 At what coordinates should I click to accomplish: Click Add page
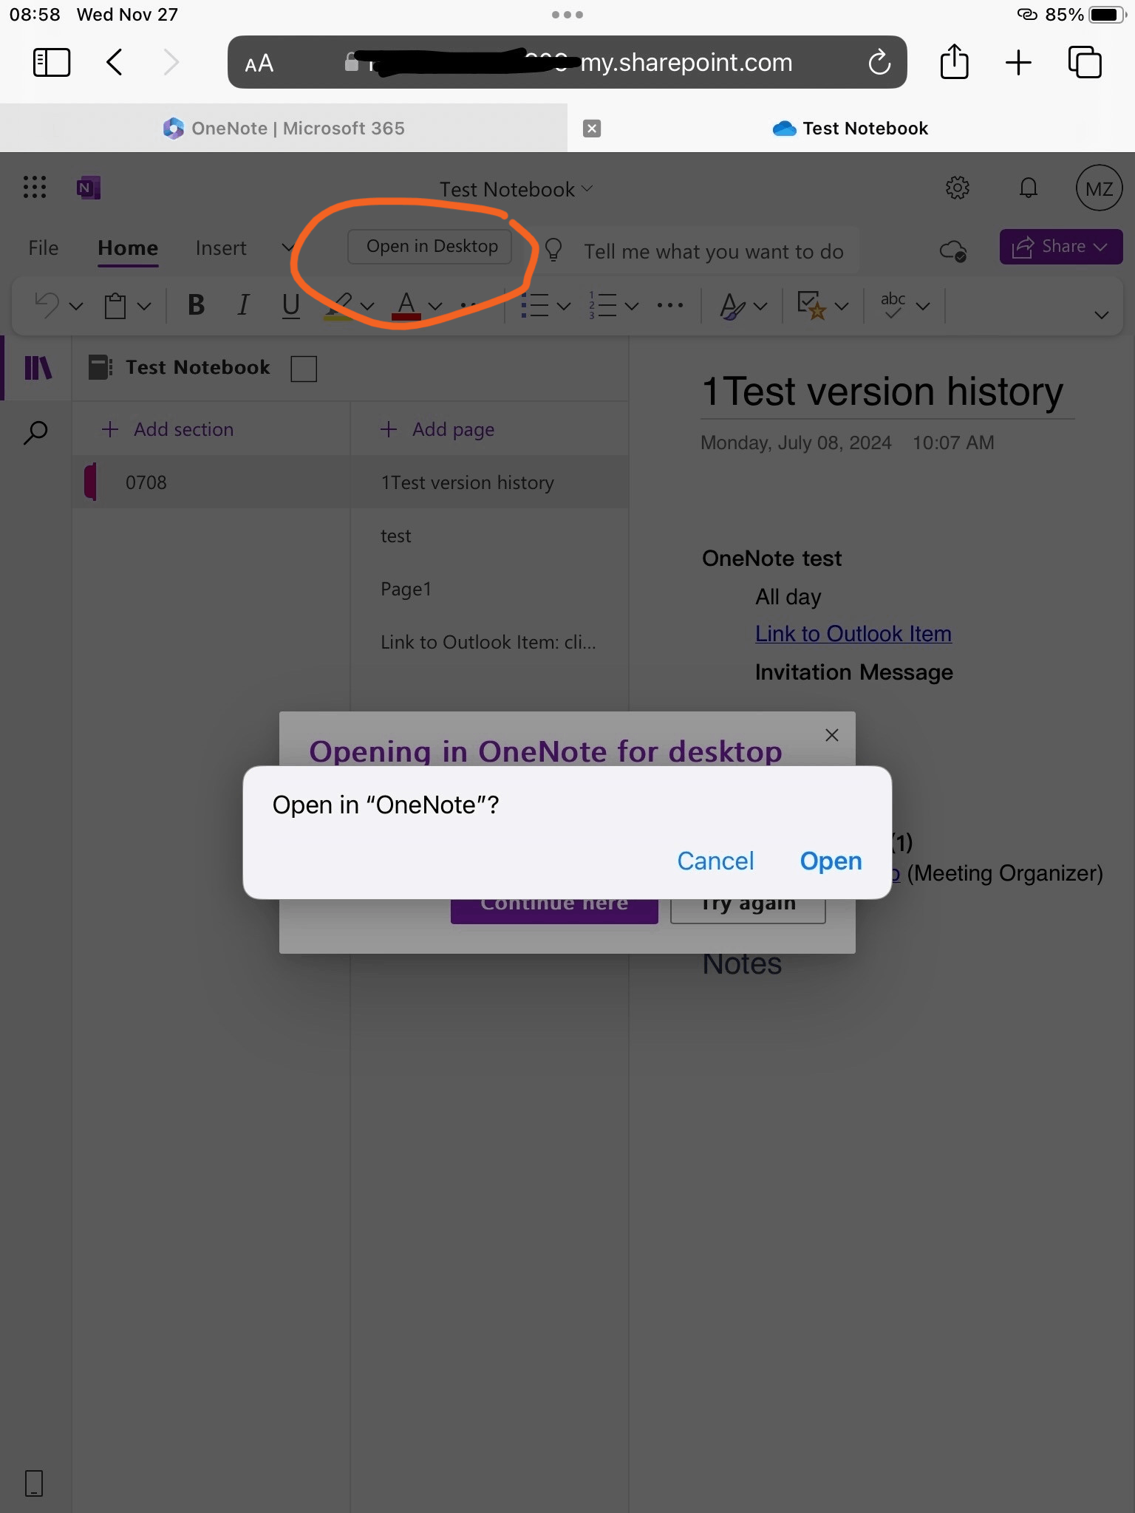coord(437,429)
